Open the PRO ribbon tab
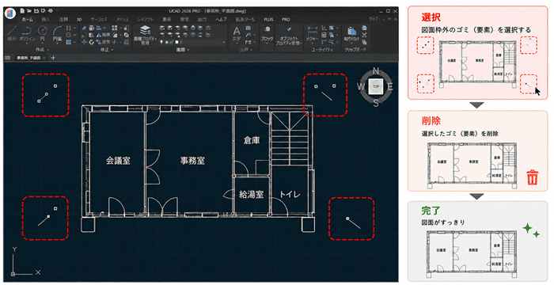This screenshot has height=285, width=554. (286, 20)
